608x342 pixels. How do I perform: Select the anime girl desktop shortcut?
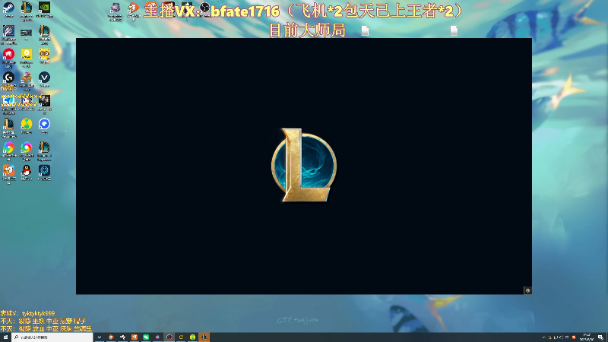point(27,101)
